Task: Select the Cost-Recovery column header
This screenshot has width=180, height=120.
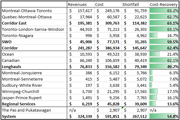Action: (x=164, y=4)
